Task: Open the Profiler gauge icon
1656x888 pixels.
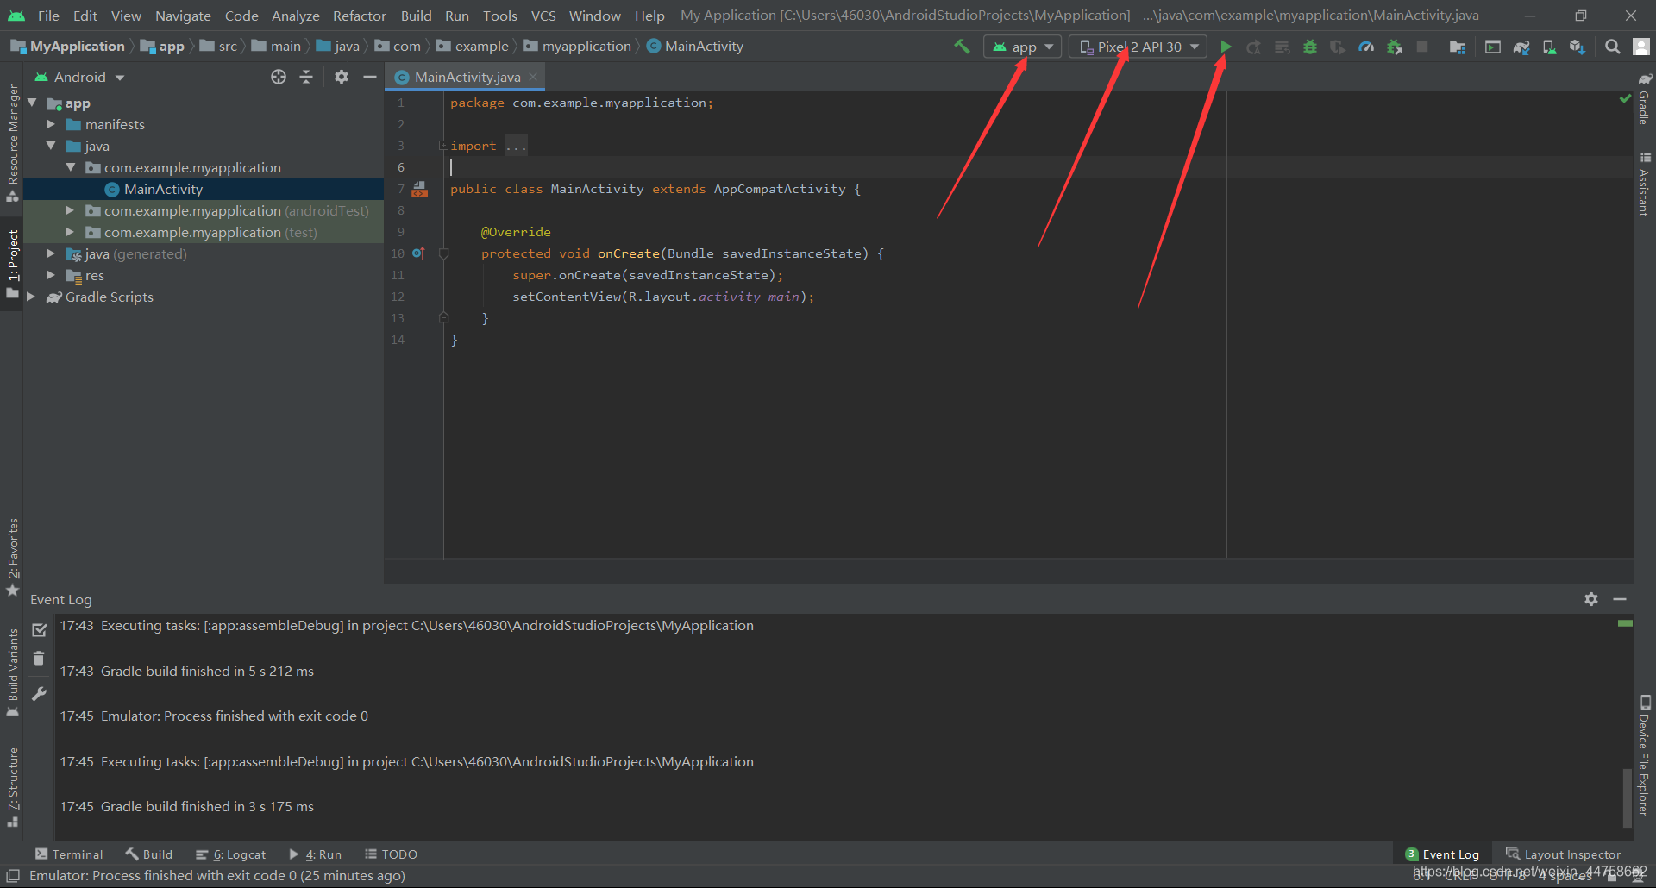Action: coord(1366,47)
